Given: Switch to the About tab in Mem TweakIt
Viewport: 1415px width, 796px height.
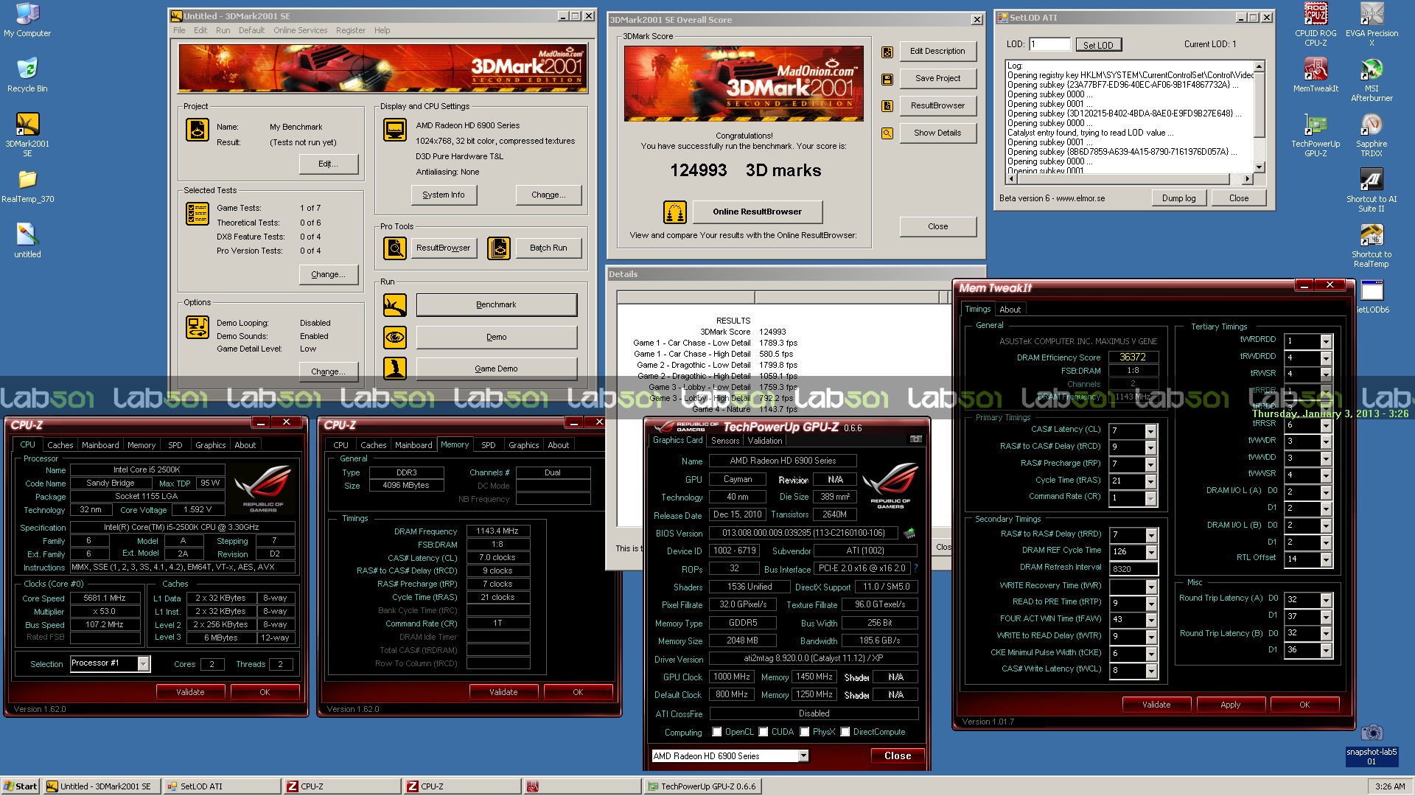Looking at the screenshot, I should point(1010,310).
